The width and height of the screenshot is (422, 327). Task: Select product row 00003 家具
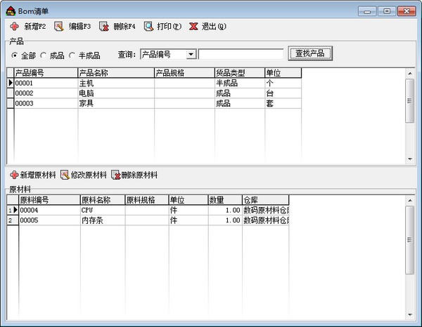pyautogui.click(x=113, y=102)
